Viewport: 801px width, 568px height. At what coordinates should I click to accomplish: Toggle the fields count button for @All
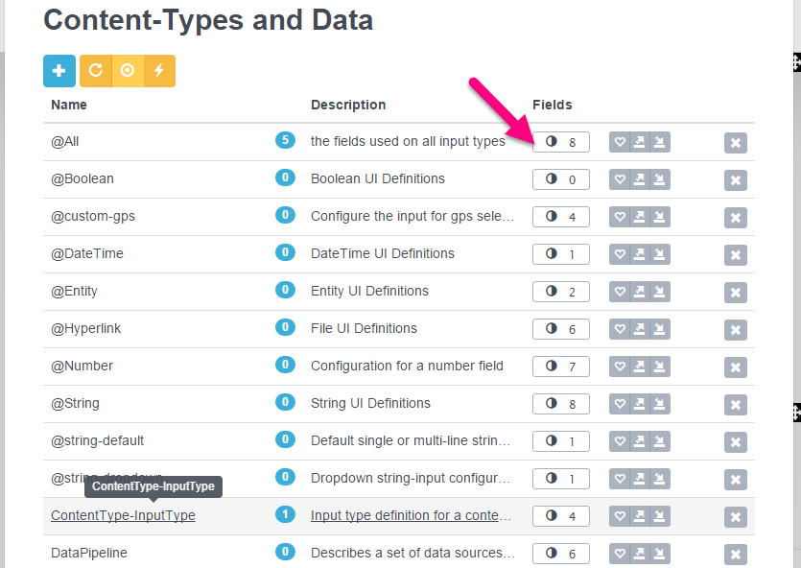tap(560, 141)
